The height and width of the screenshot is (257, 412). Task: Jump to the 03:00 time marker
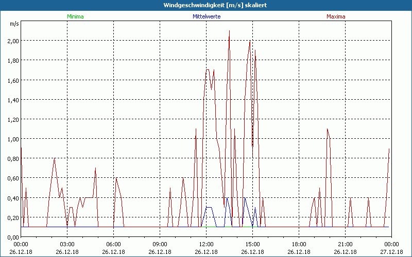click(x=67, y=244)
